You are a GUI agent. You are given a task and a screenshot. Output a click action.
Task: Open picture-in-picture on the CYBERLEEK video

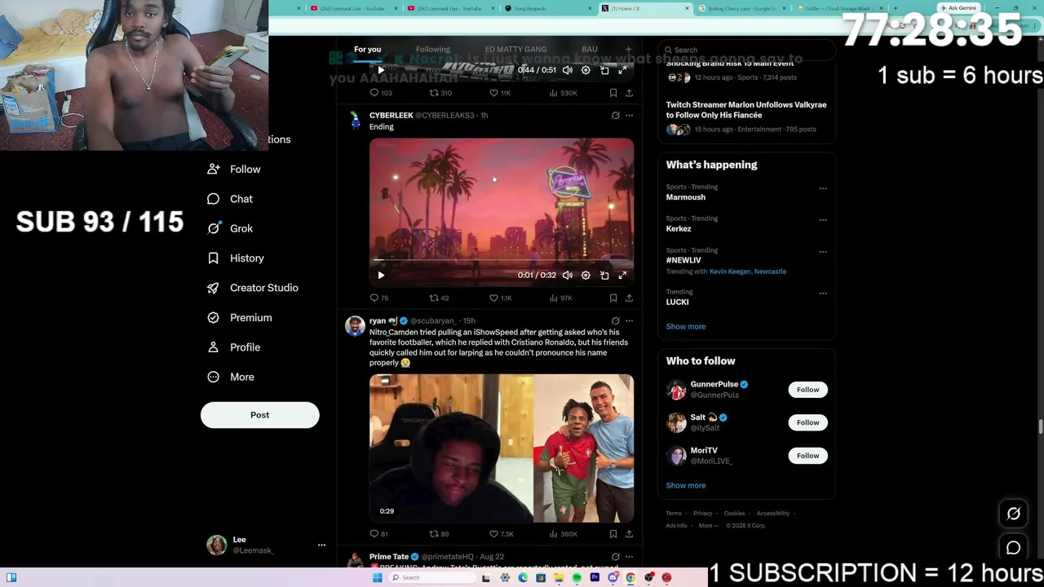[x=604, y=276]
